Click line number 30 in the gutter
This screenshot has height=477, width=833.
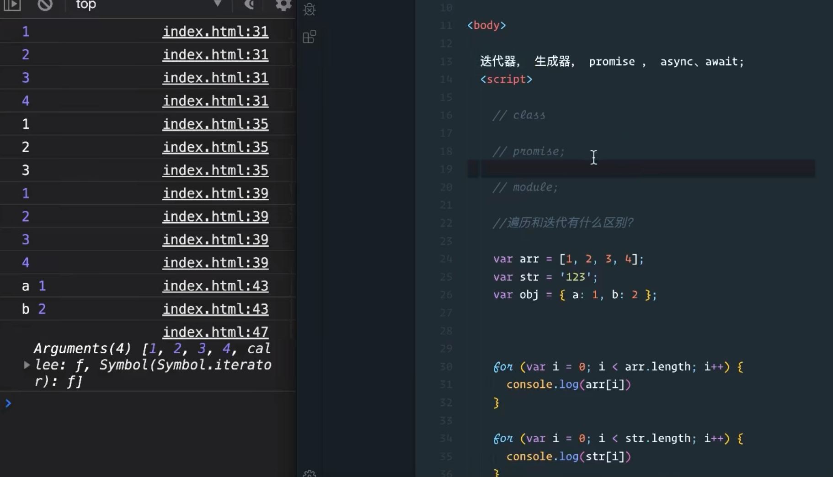click(446, 366)
